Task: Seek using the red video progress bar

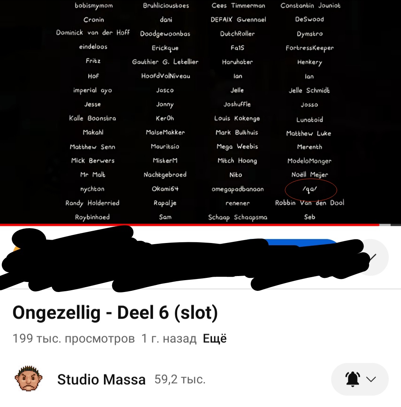Action: (190, 225)
